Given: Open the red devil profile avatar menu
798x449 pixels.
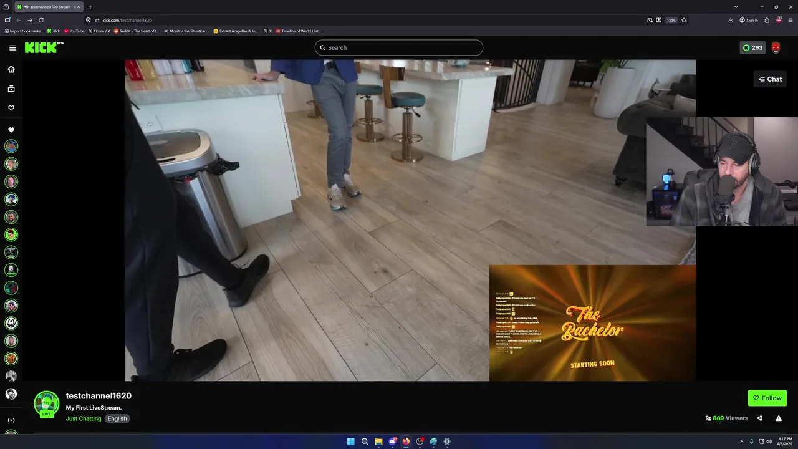Looking at the screenshot, I should [776, 47].
